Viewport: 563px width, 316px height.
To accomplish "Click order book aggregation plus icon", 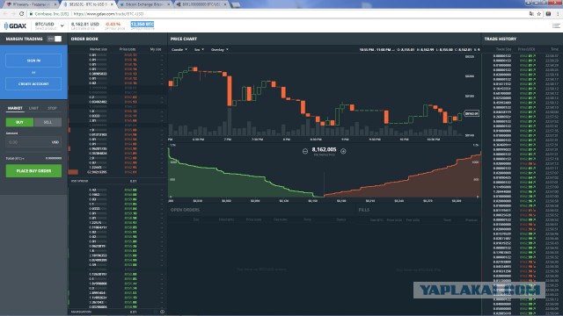I will point(162,312).
